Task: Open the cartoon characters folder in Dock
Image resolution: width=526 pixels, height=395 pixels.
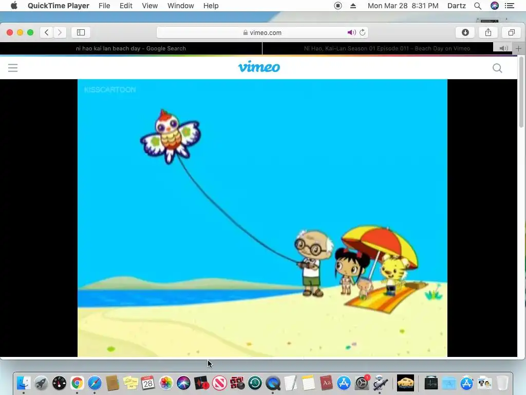Action: [484, 383]
